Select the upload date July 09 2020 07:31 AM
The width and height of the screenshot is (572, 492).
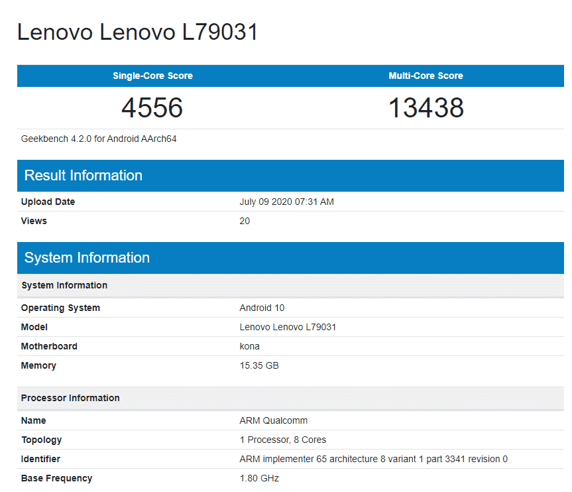(287, 202)
